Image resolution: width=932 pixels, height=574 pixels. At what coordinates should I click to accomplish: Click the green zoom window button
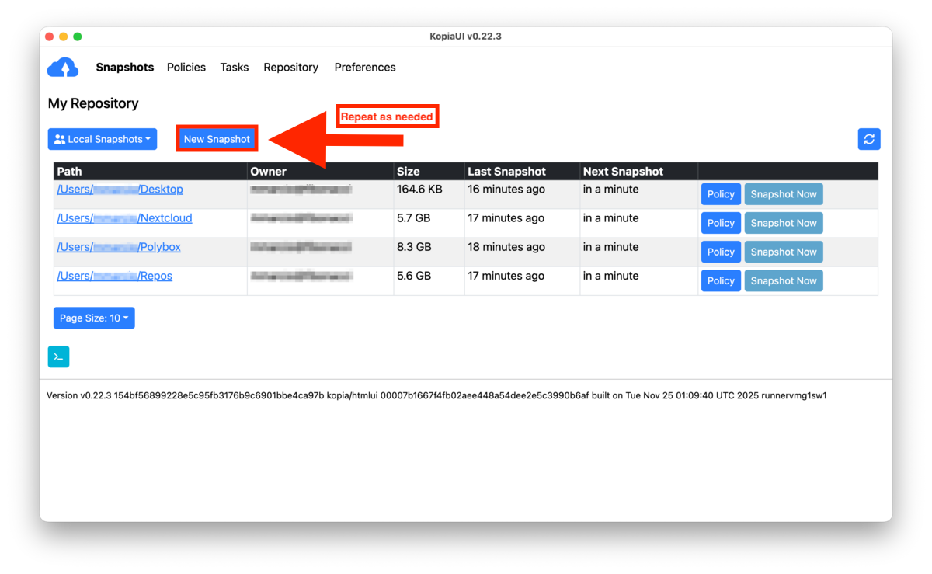[x=78, y=37]
